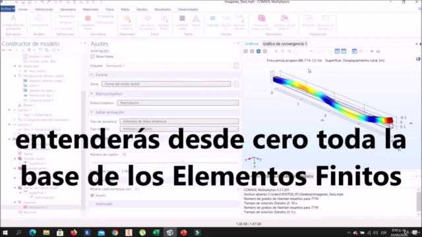
Task: Select Malla 1 node in model tree
Action: coord(28,105)
